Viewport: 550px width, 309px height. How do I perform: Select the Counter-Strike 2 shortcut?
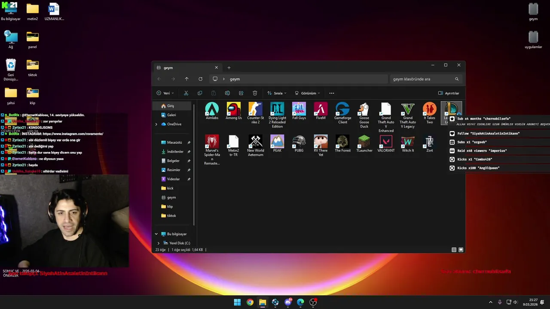coord(255,113)
